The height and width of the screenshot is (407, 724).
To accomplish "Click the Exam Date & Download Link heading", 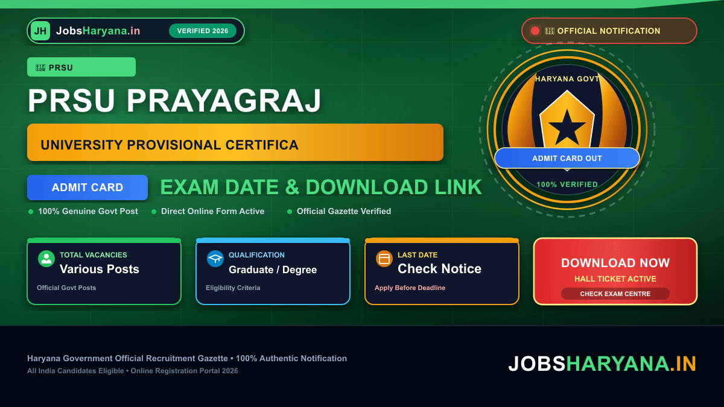I will coord(321,188).
